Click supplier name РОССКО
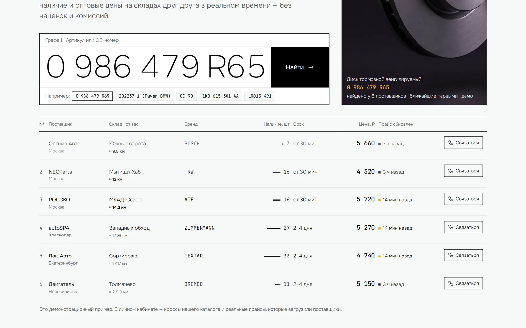Image resolution: width=526 pixels, height=328 pixels. point(59,200)
